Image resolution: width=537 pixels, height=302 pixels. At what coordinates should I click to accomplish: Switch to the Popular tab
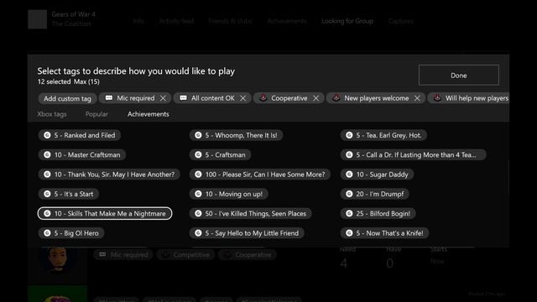point(96,114)
